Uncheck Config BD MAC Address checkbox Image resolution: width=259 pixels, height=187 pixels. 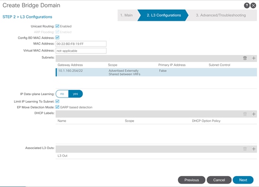pos(57,37)
